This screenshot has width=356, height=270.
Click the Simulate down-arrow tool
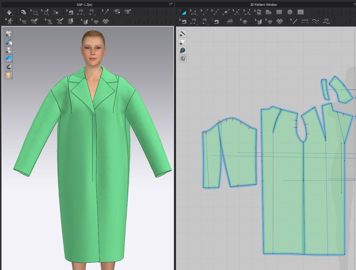9,12
